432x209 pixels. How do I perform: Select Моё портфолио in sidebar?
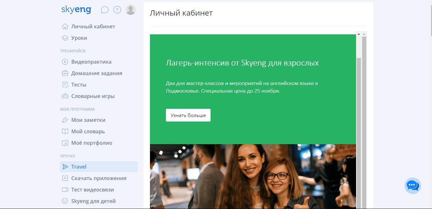click(x=92, y=143)
